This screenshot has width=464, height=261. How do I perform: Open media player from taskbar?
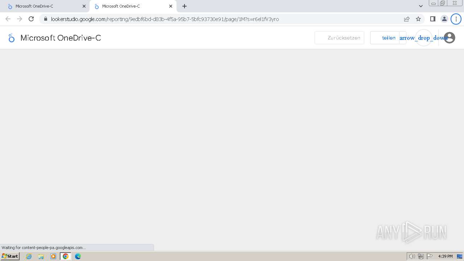(53, 256)
